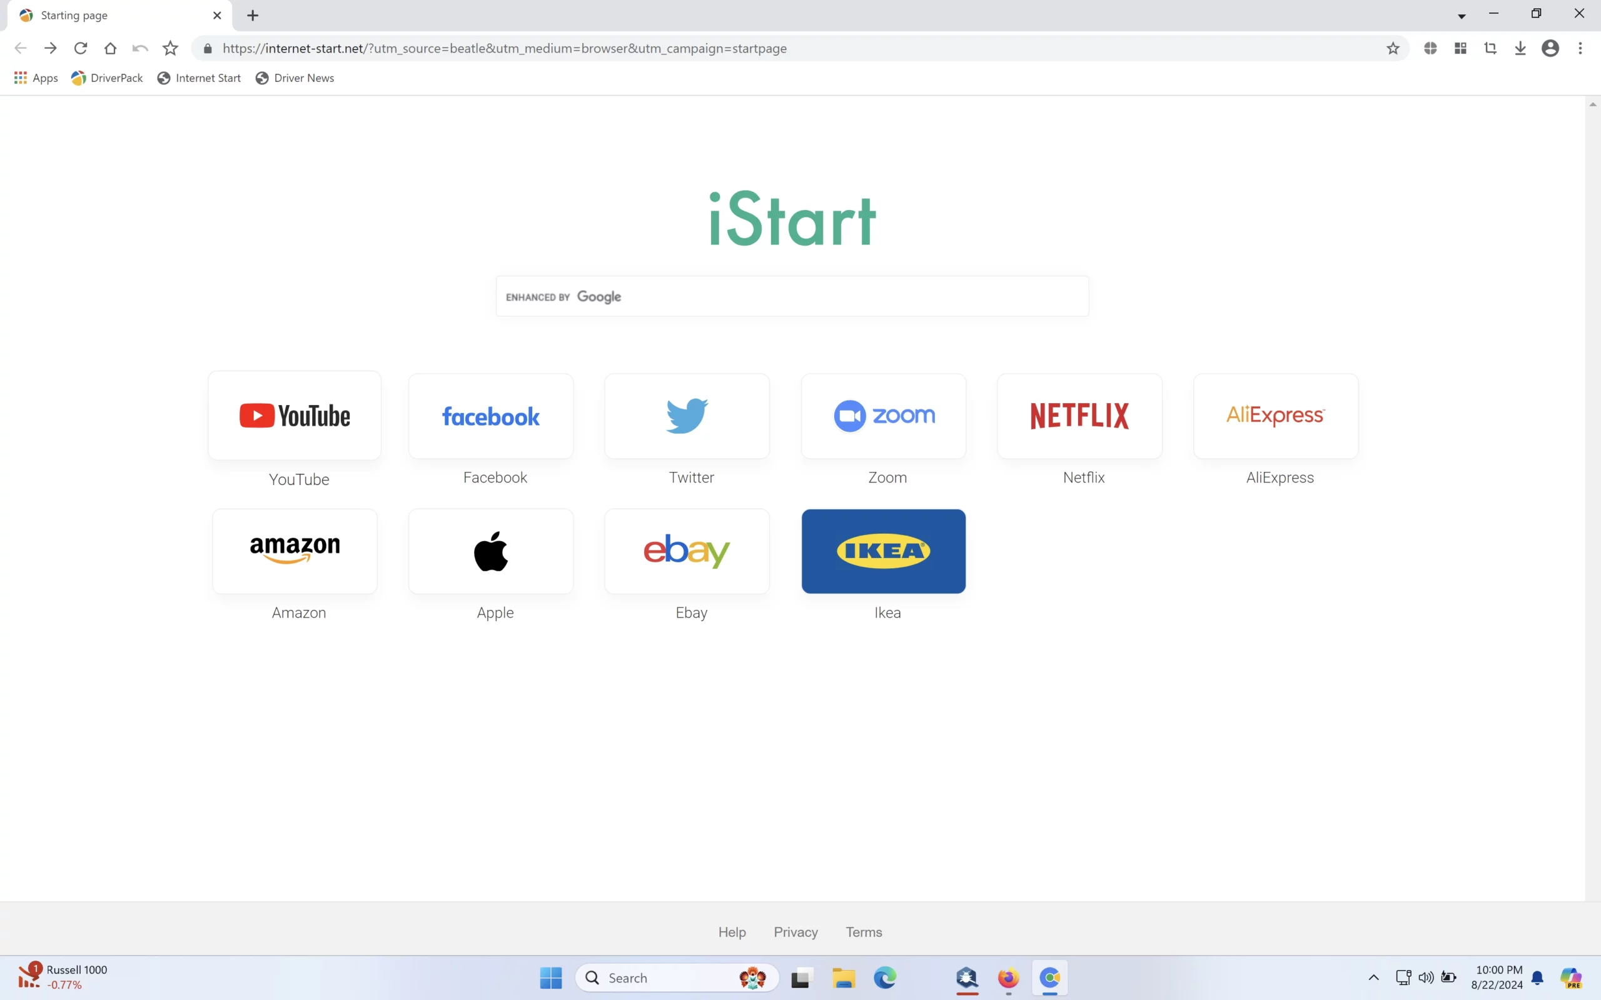
Task: Open the Help link in footer
Action: coord(732,932)
